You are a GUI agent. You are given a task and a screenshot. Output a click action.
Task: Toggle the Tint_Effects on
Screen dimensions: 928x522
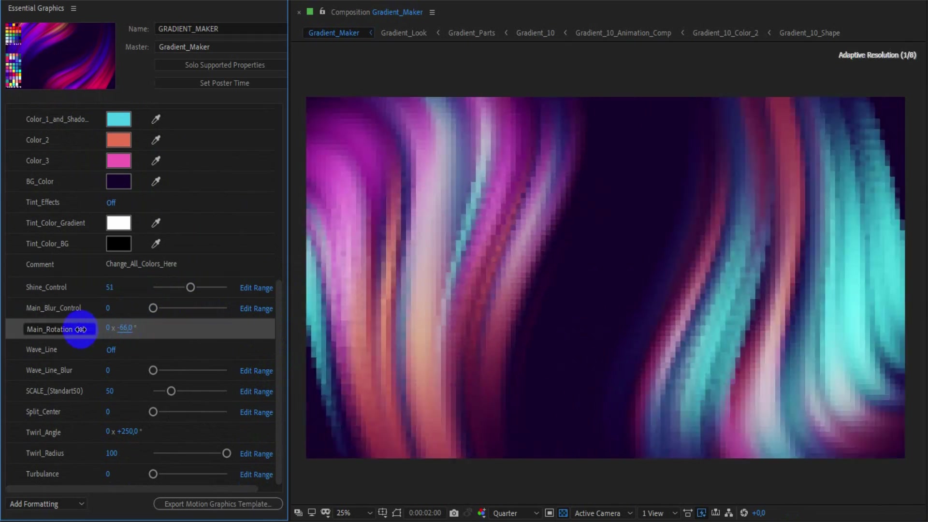tap(111, 202)
